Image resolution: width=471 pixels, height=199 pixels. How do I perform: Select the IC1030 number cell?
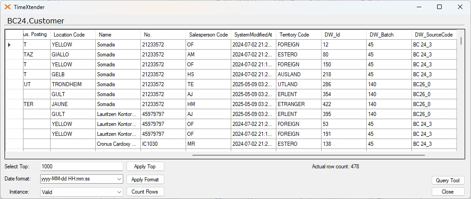[163, 144]
